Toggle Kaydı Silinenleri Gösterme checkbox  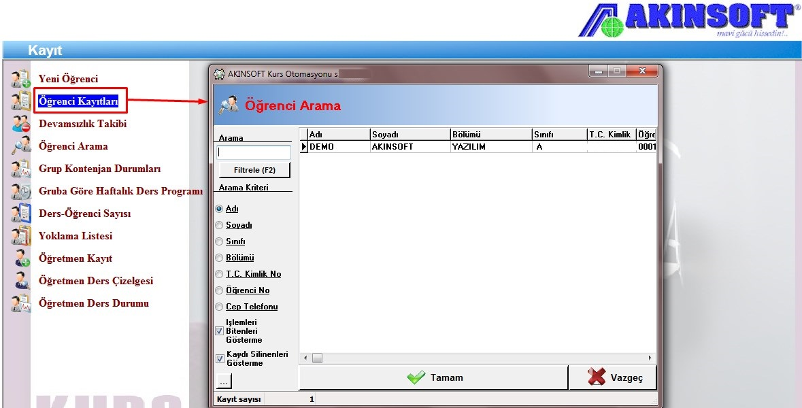pyautogui.click(x=220, y=358)
